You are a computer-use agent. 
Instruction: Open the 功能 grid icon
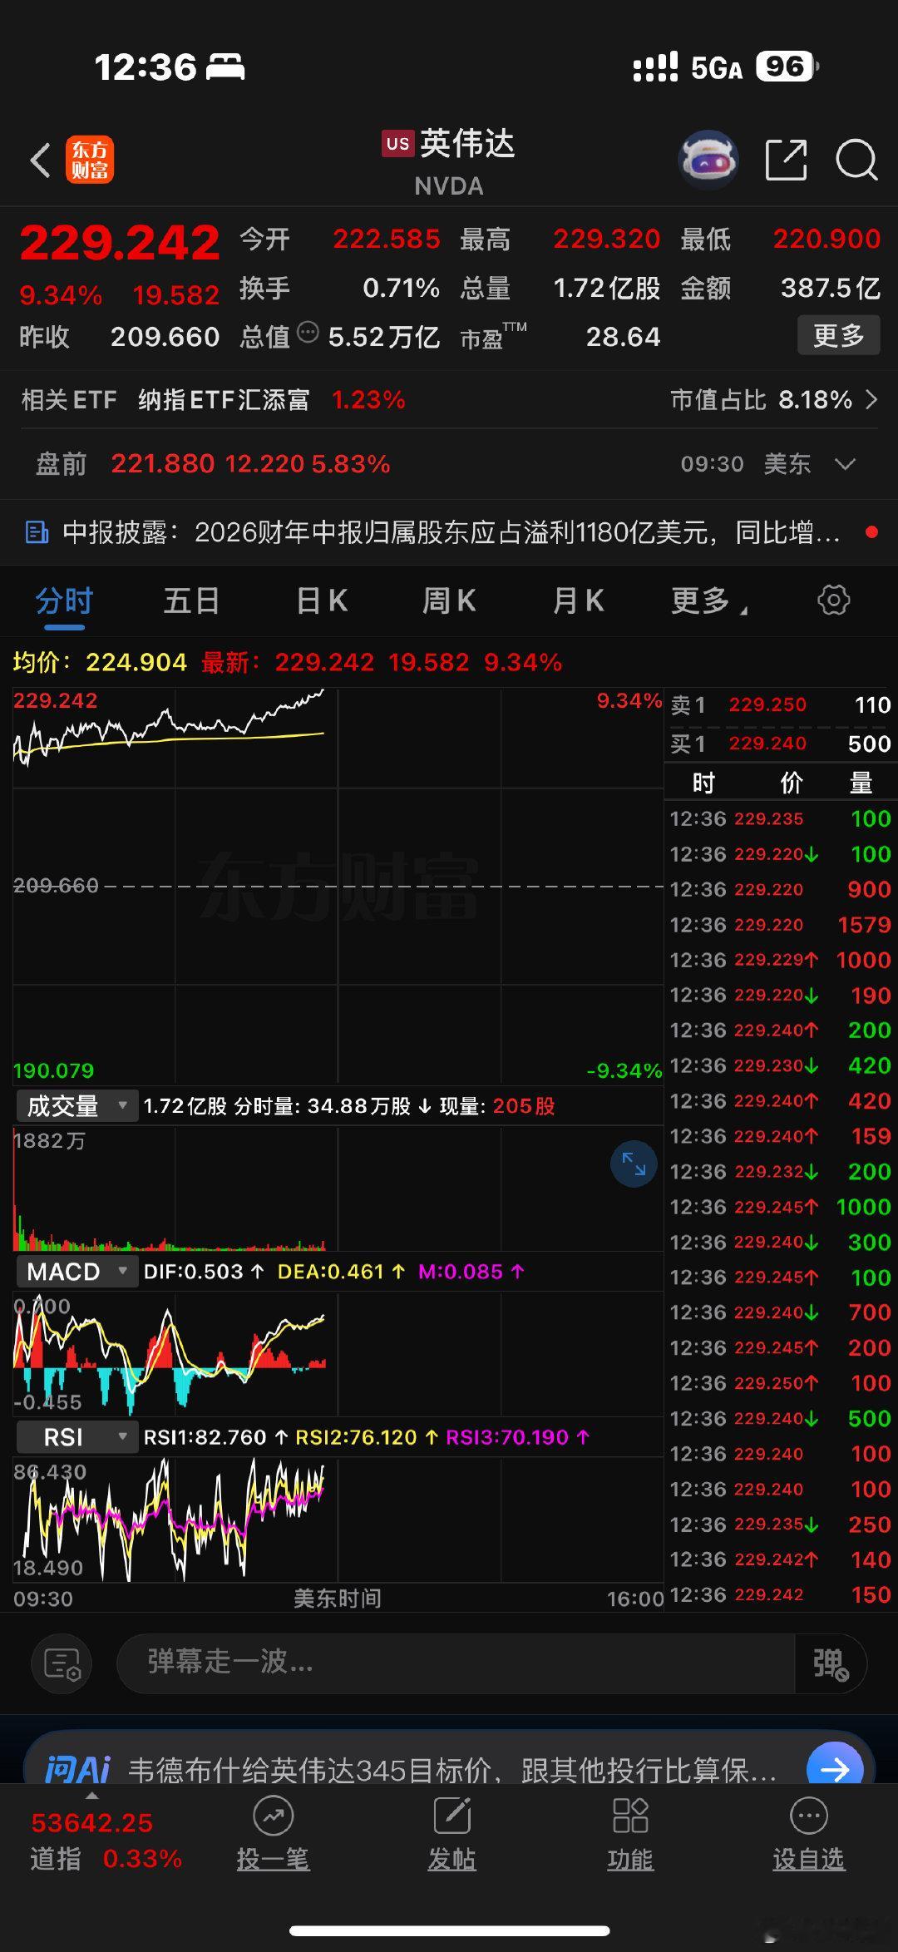[x=630, y=1816]
